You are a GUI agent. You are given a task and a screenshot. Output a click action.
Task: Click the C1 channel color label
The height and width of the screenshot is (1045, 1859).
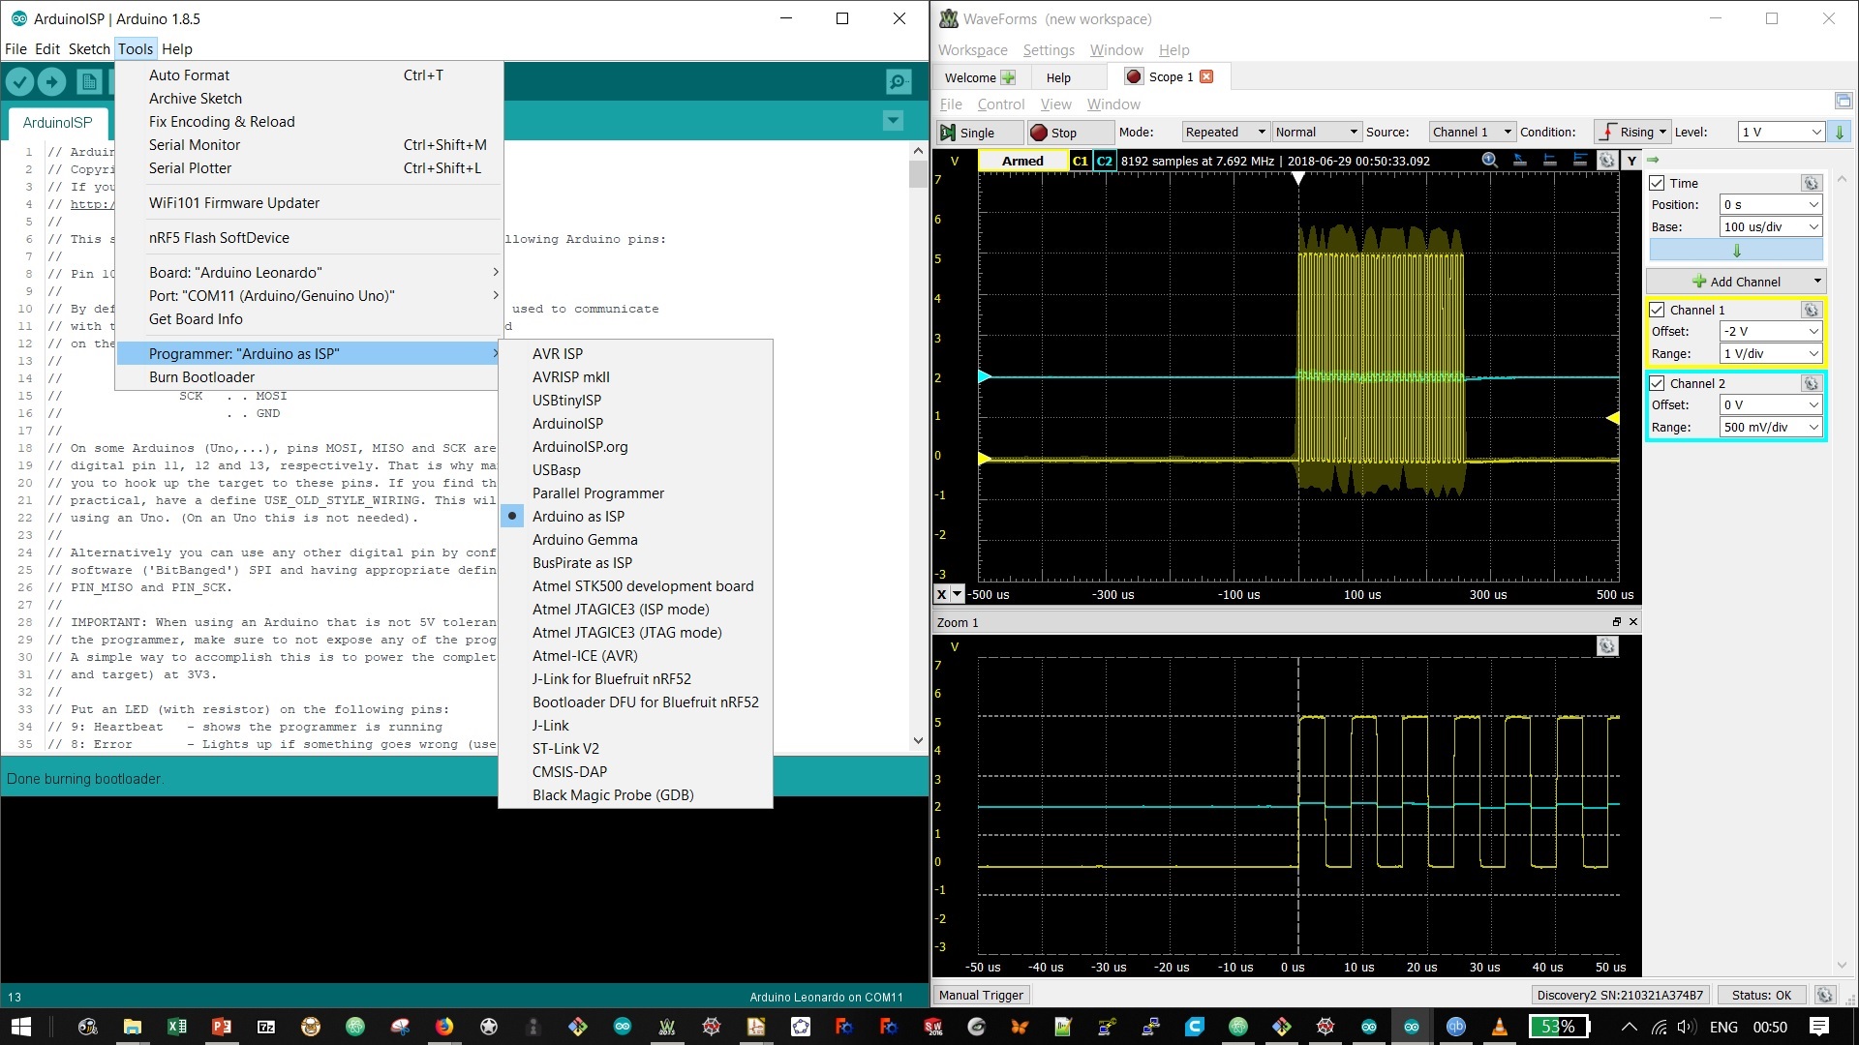(x=1081, y=161)
